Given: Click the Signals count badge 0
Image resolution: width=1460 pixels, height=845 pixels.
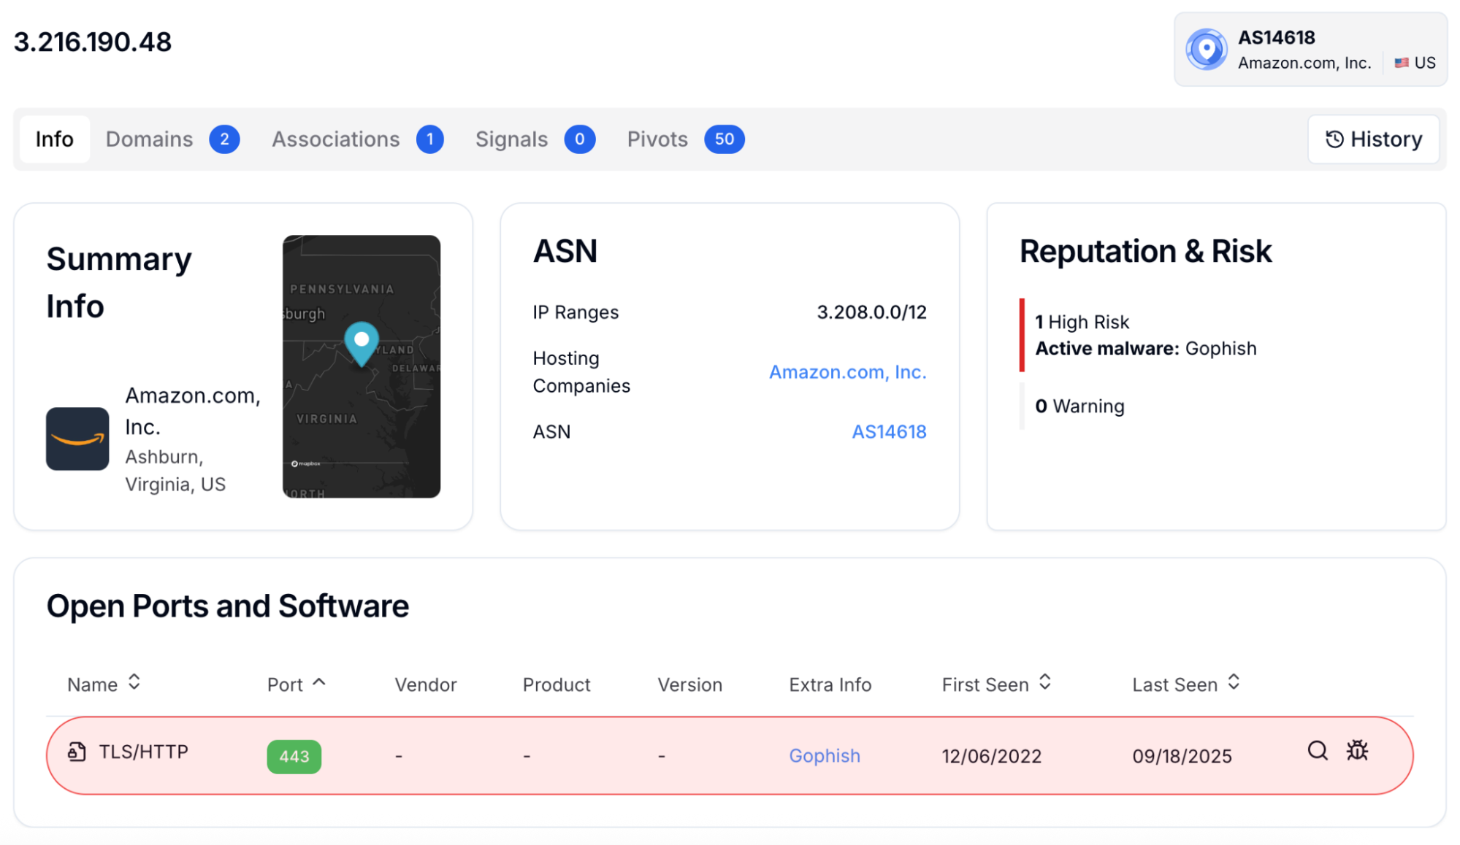Looking at the screenshot, I should coord(579,139).
